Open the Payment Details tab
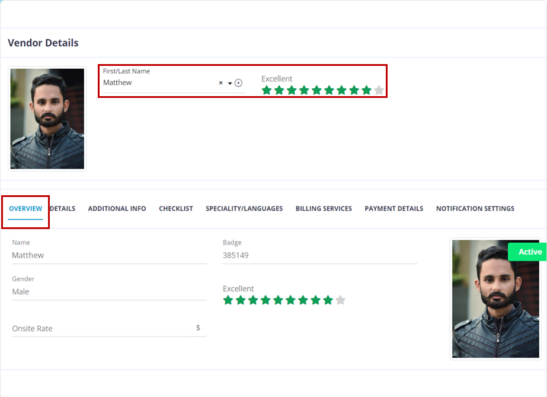The height and width of the screenshot is (397, 547). coord(394,209)
